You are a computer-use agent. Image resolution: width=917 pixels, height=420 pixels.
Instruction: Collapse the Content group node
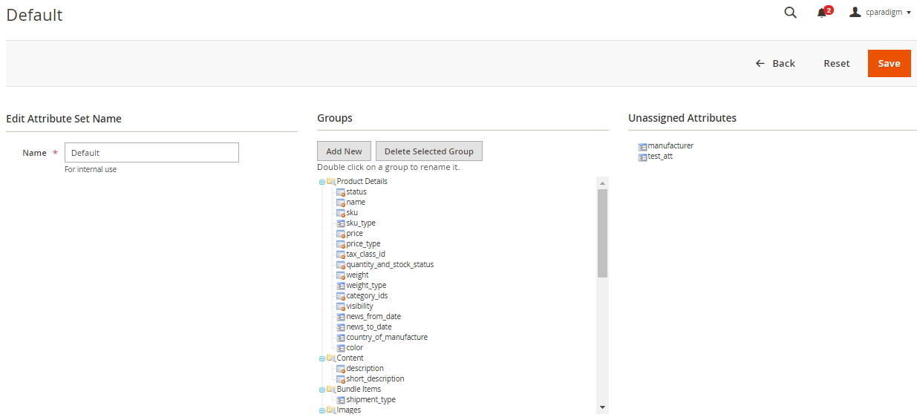[x=322, y=358]
